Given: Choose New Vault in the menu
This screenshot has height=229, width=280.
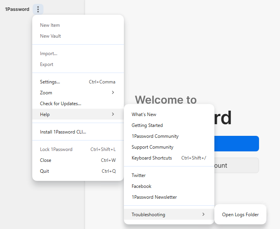Looking at the screenshot, I should tap(78, 36).
